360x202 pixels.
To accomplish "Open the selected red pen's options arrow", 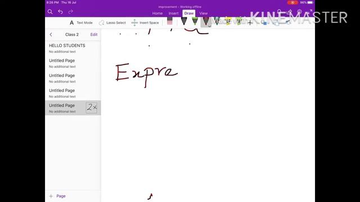I will [209, 26].
